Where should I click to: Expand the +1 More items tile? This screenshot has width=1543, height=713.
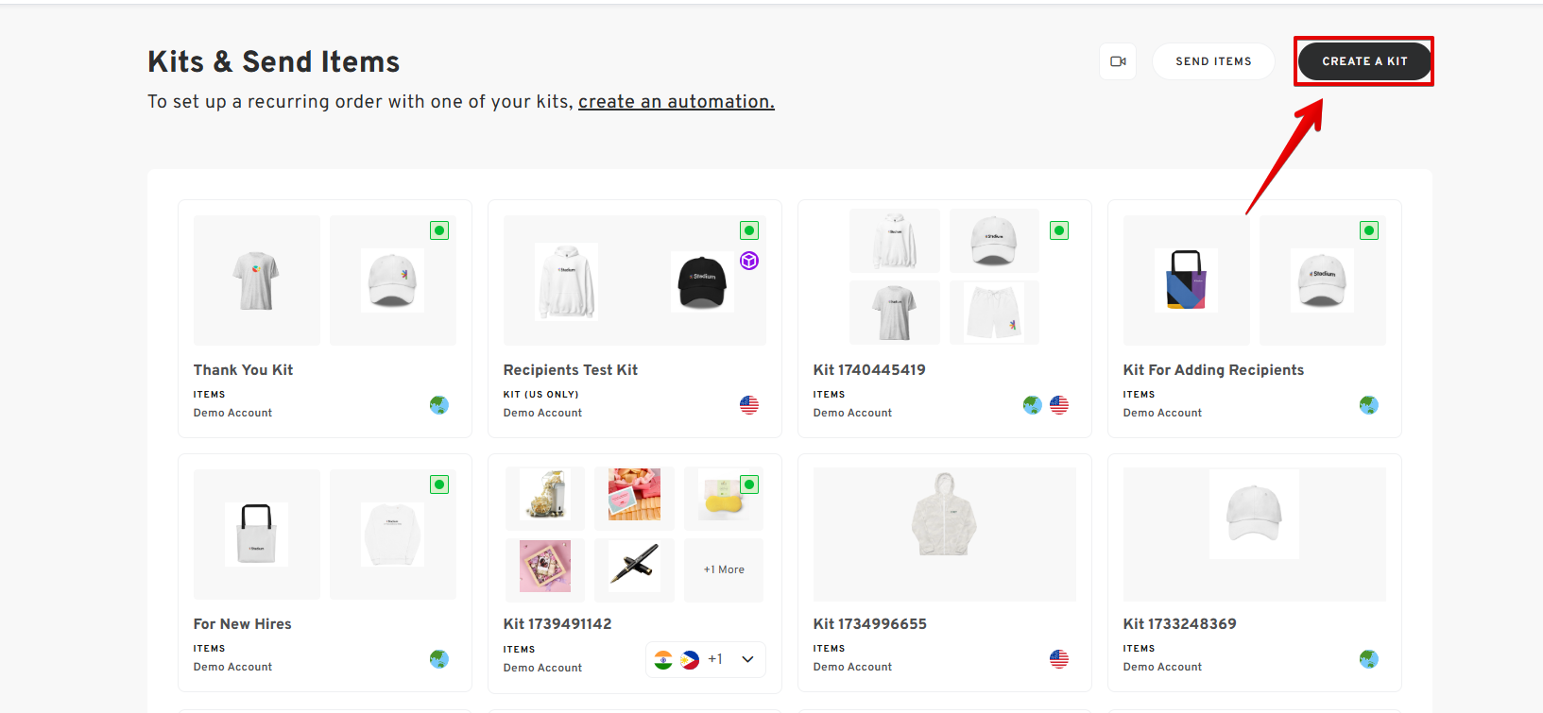(x=724, y=569)
